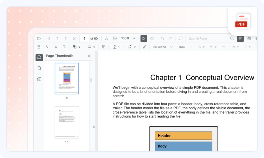
Task: Select the free text box tool
Action: click(104, 47)
